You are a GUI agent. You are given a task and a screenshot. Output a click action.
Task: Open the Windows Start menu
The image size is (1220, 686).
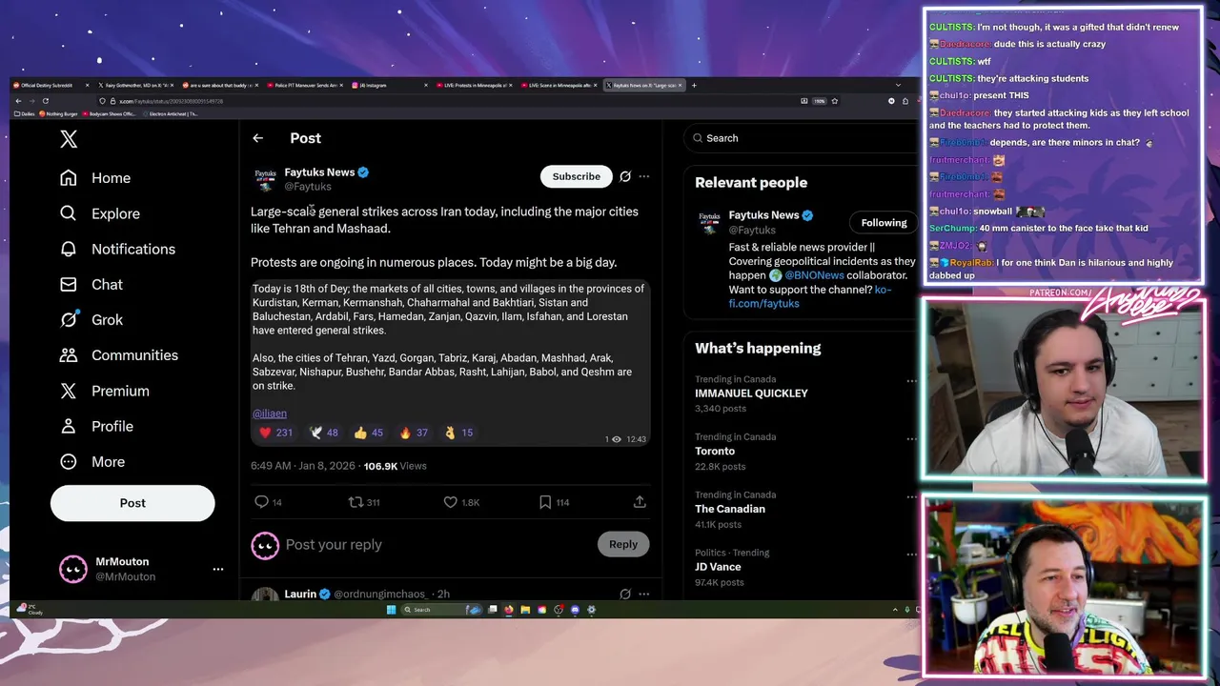391,610
